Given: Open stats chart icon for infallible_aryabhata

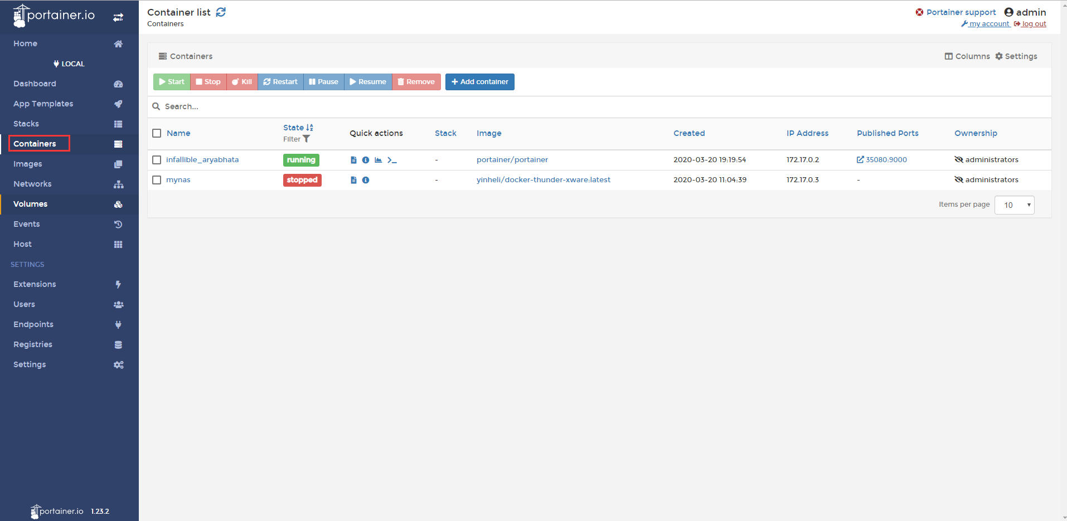Looking at the screenshot, I should pos(379,160).
